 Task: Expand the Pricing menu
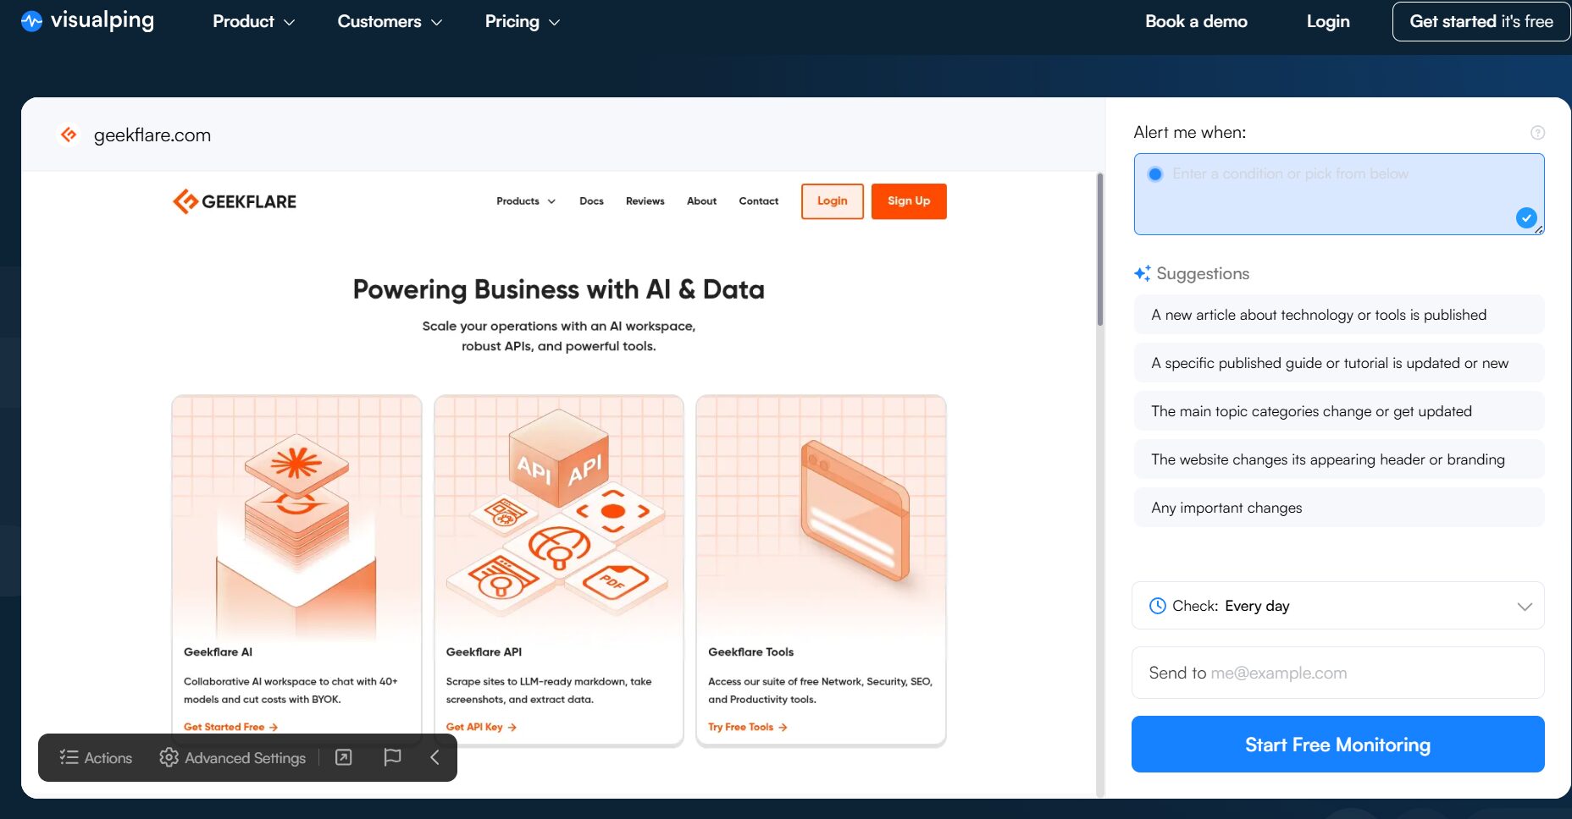[x=523, y=21]
